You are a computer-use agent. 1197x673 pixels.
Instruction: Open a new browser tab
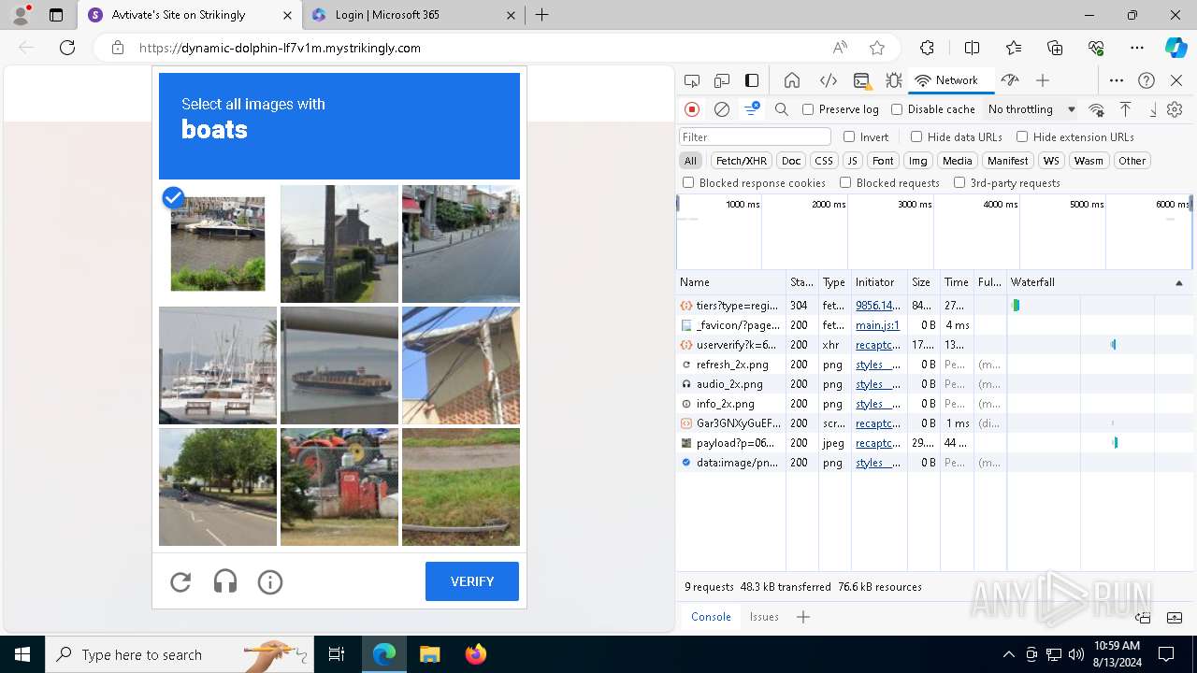[542, 15]
